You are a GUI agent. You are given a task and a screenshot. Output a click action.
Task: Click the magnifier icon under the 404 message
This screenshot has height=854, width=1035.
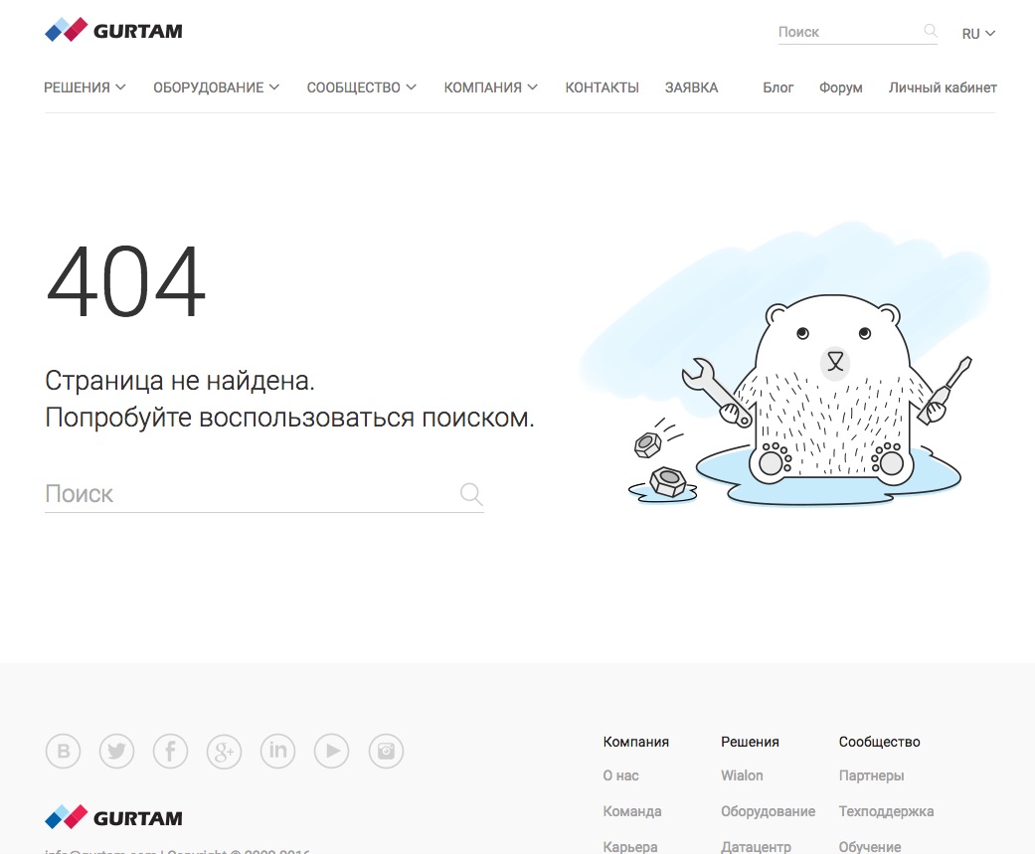[471, 494]
